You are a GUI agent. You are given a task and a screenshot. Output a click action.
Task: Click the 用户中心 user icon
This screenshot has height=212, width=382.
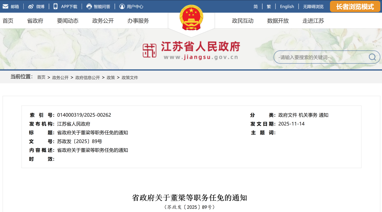pos(122,6)
